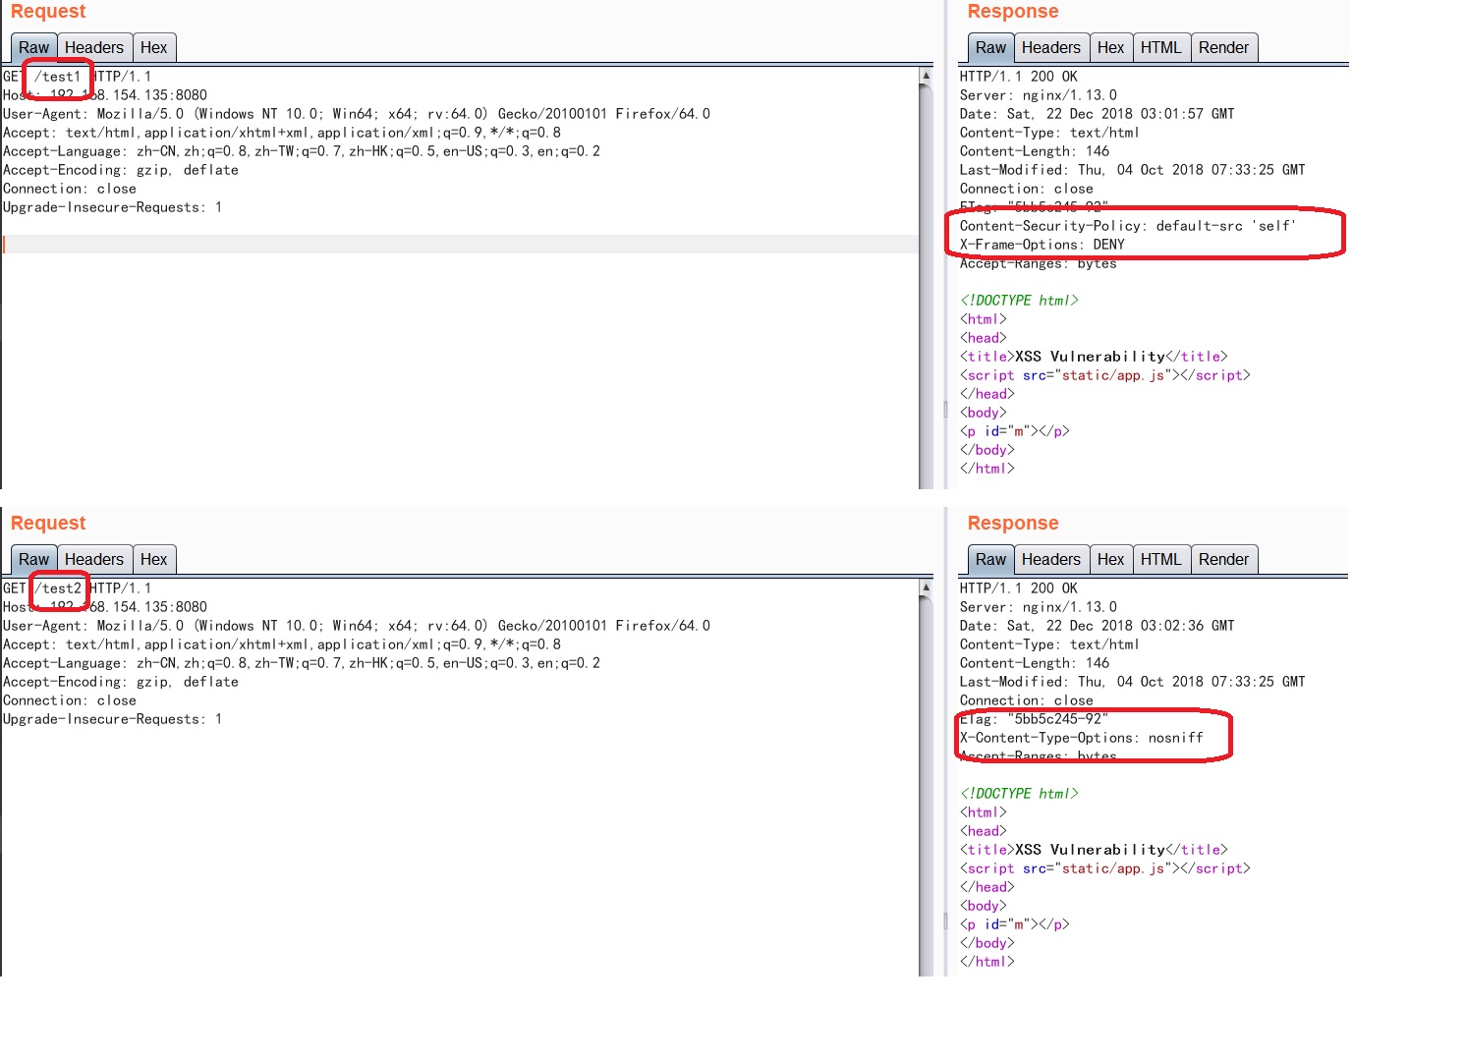Click the 'GET /test1 HTTP/1.1' request line
The width and height of the screenshot is (1466, 1061).
click(x=77, y=77)
